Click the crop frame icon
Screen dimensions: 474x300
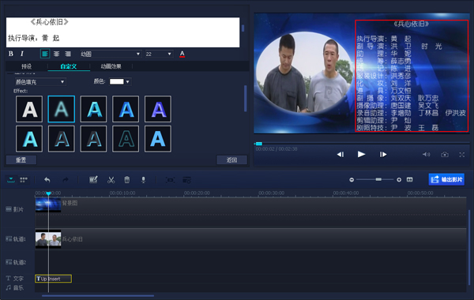(170, 180)
